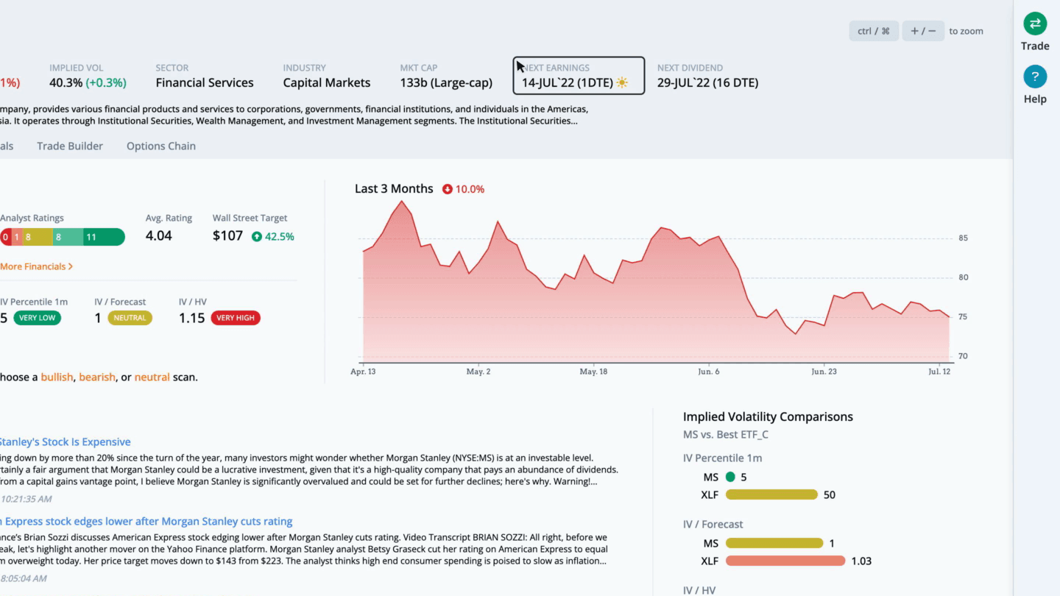
Task: Click the sun icon beside earnings date
Action: (x=622, y=82)
